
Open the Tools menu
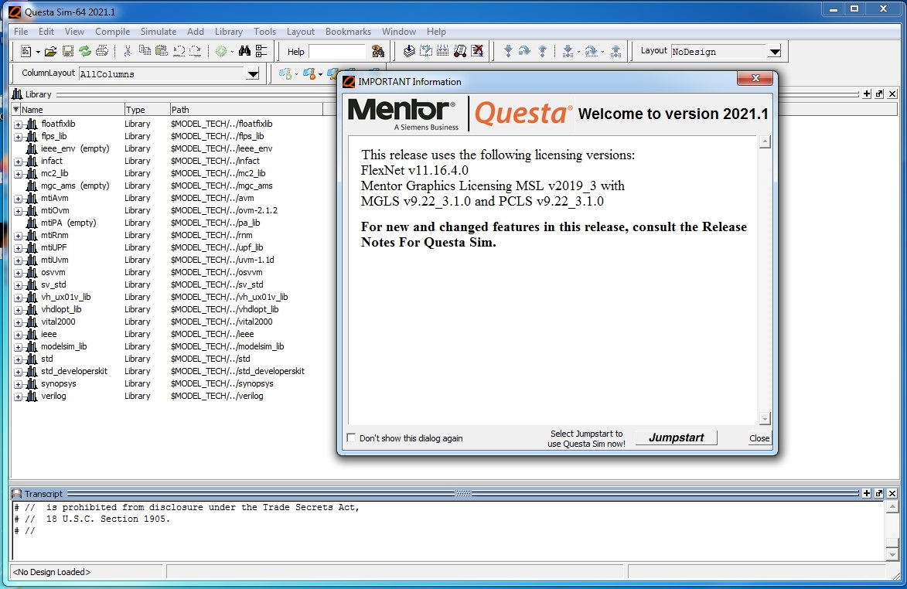coord(264,31)
